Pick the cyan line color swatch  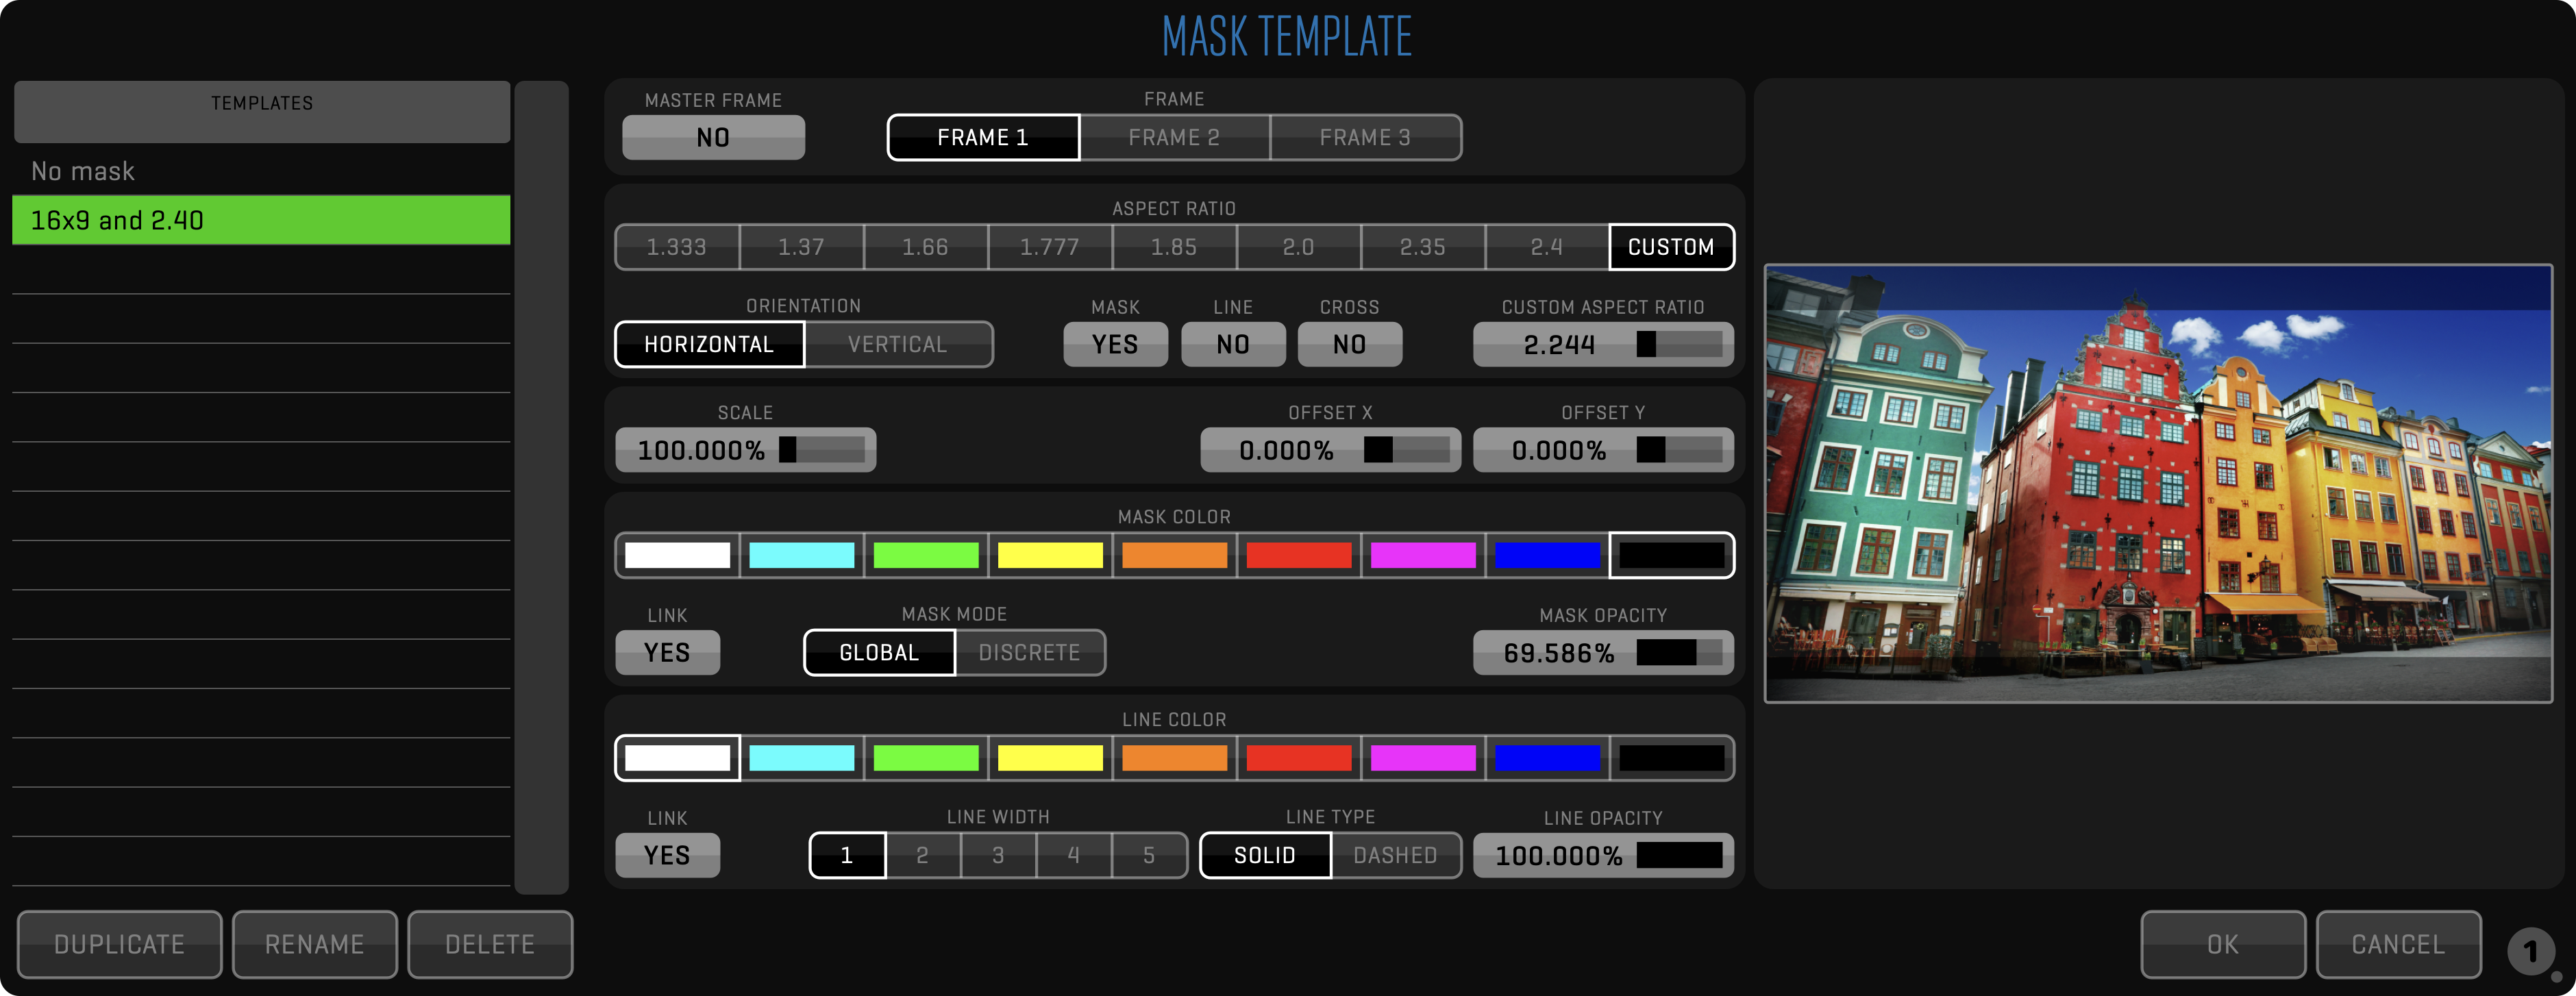click(x=801, y=758)
